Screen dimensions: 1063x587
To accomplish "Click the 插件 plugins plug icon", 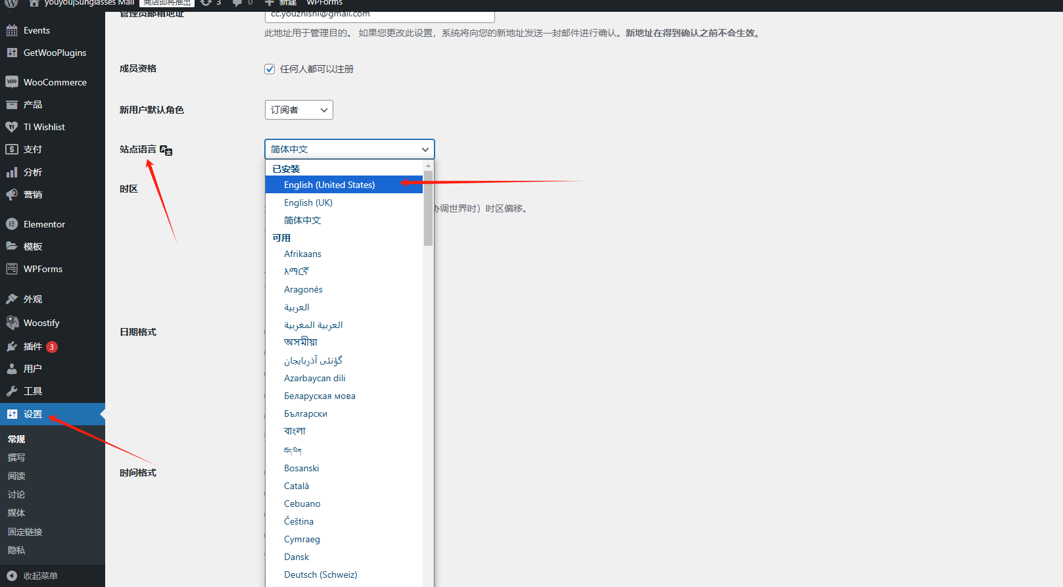I will pyautogui.click(x=12, y=346).
